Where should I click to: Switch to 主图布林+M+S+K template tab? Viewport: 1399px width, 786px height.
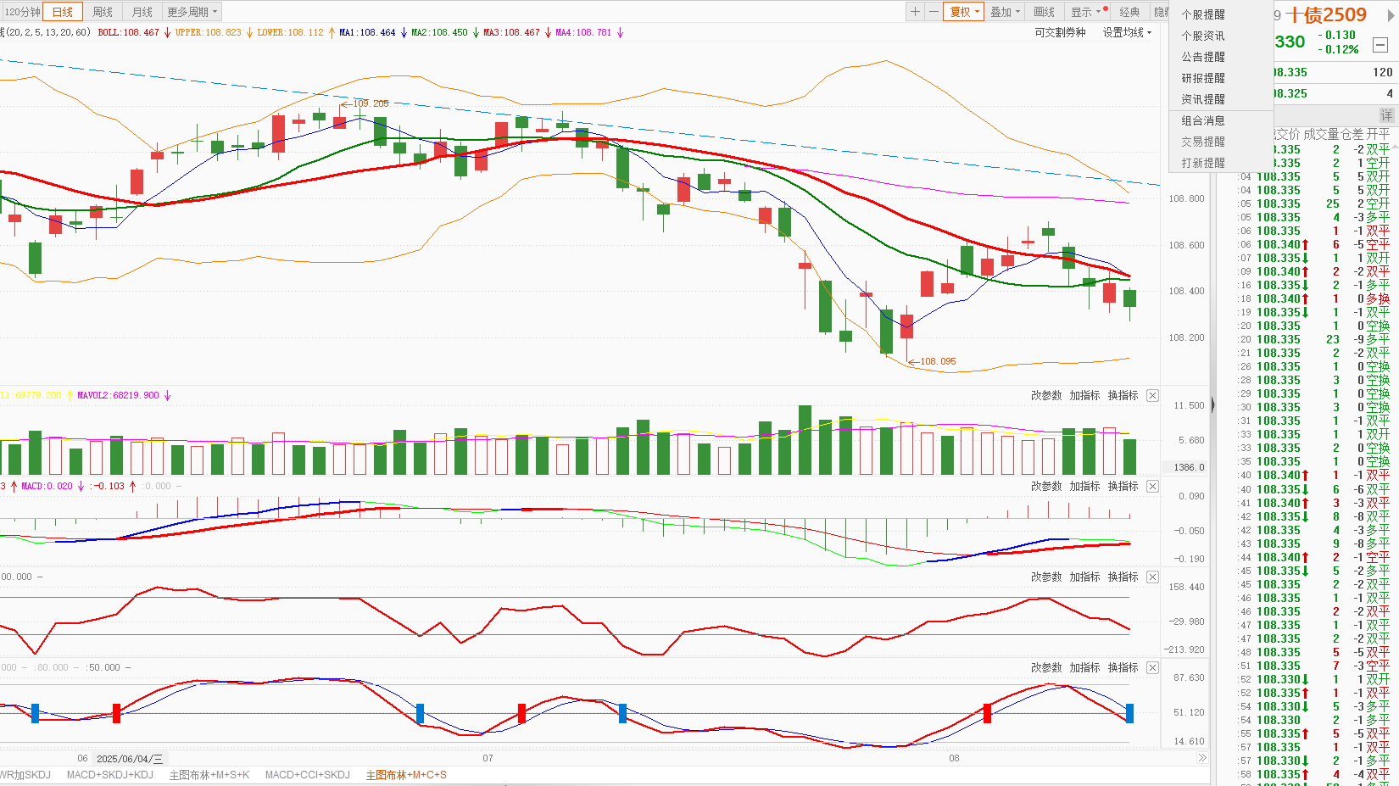click(x=209, y=775)
